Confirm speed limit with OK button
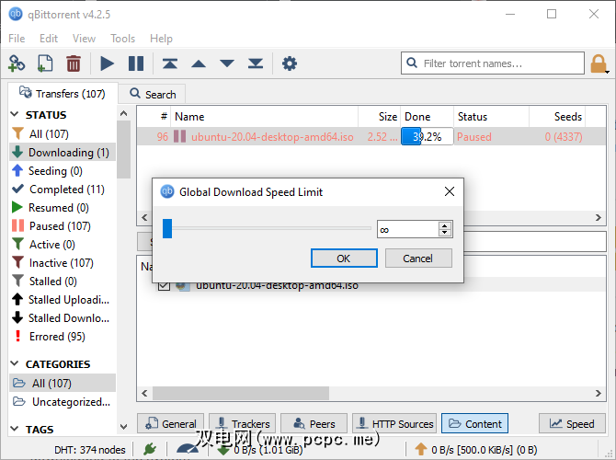Image resolution: width=616 pixels, height=460 pixels. [x=344, y=259]
